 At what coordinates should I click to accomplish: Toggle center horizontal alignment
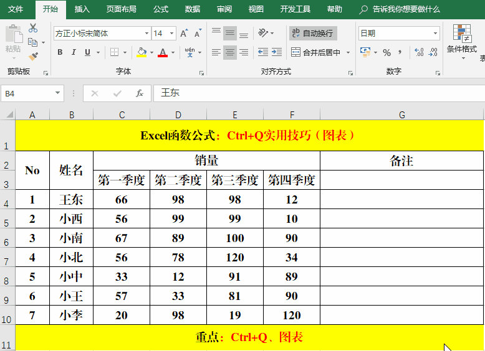click(x=230, y=52)
